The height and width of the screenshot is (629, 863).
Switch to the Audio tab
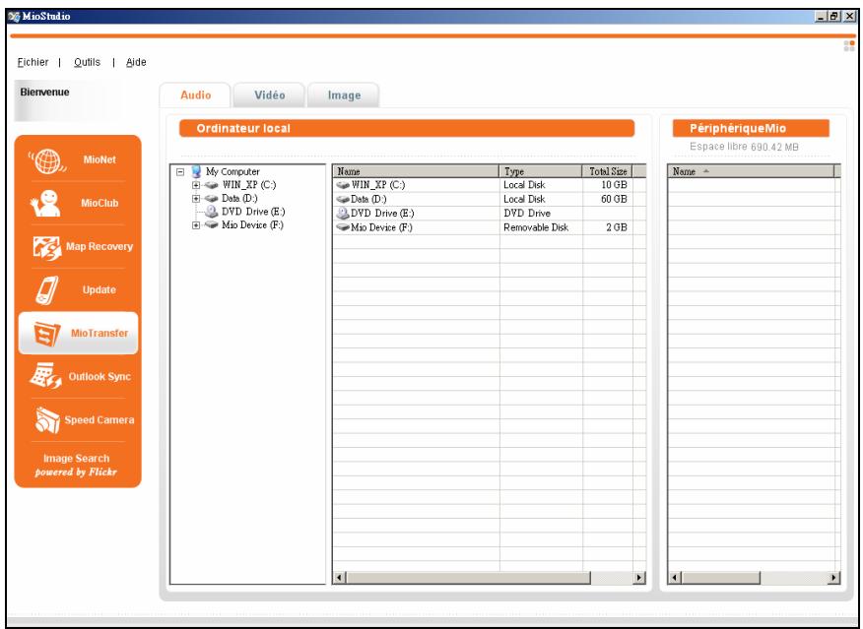(x=195, y=95)
